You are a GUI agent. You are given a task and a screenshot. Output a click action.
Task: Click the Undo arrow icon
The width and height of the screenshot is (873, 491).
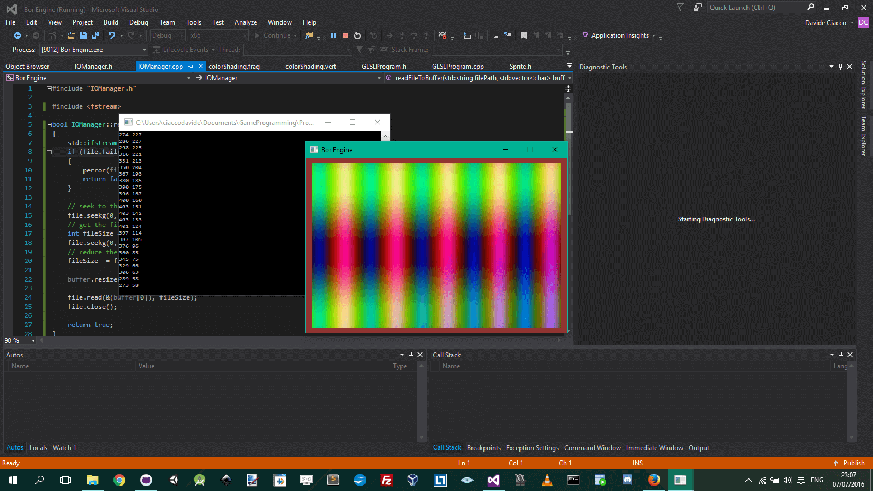112,35
